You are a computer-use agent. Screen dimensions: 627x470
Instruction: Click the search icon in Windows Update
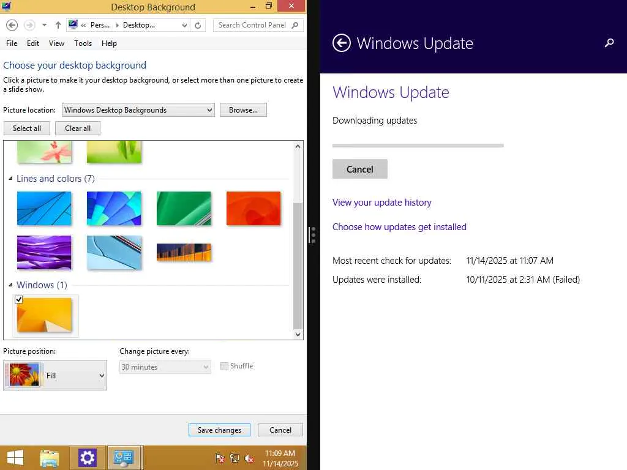click(x=609, y=42)
